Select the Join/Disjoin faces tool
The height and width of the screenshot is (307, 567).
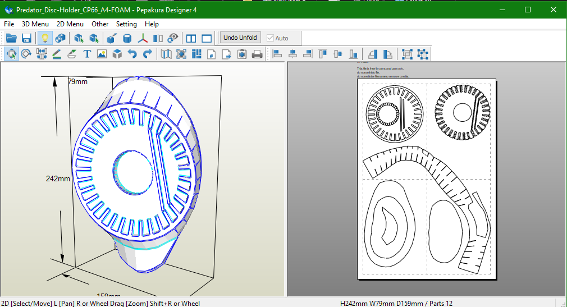point(41,54)
